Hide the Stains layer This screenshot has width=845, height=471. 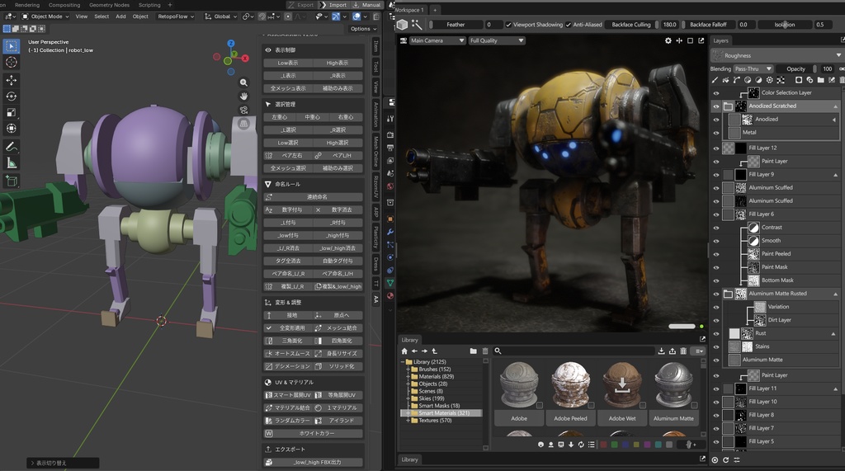pos(716,346)
